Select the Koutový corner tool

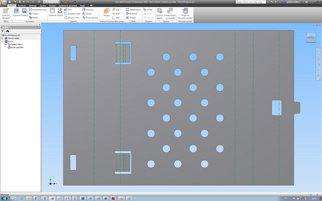click(88, 10)
